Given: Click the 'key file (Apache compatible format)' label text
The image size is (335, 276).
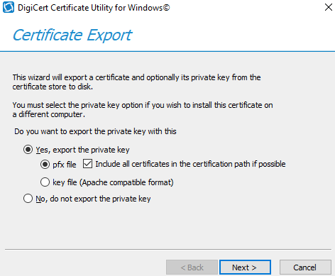Looking at the screenshot, I should (x=113, y=182).
